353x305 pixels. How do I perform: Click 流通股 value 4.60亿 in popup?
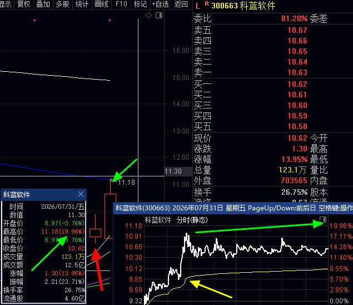74,298
